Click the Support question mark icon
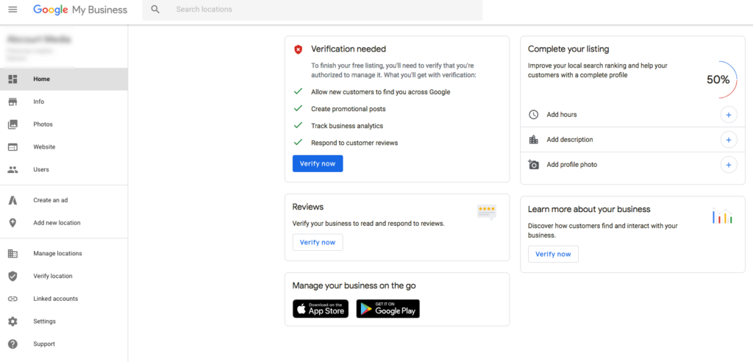Image resolution: width=753 pixels, height=362 pixels. pos(13,344)
